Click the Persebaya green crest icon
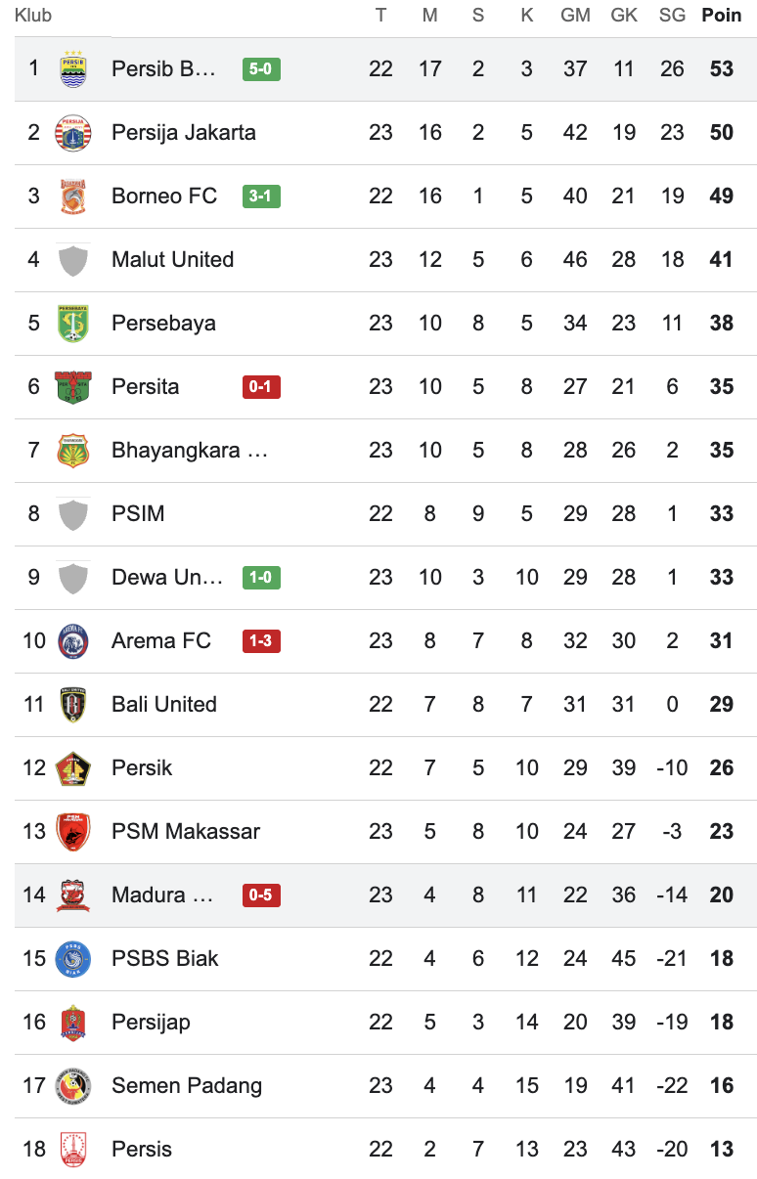 (73, 324)
